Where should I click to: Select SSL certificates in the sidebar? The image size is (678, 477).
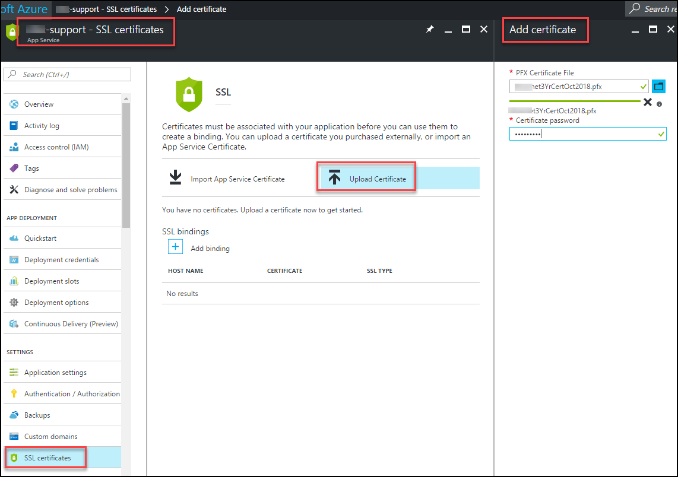coord(62,458)
